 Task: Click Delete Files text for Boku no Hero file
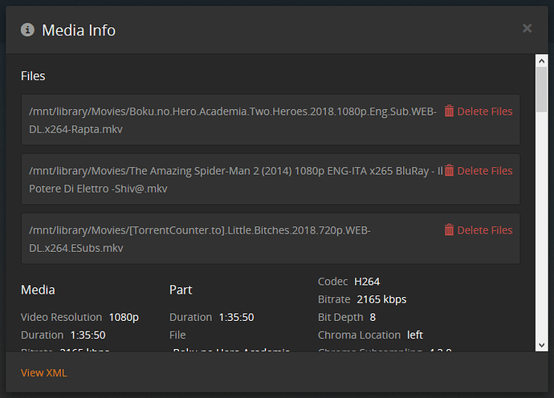click(484, 112)
